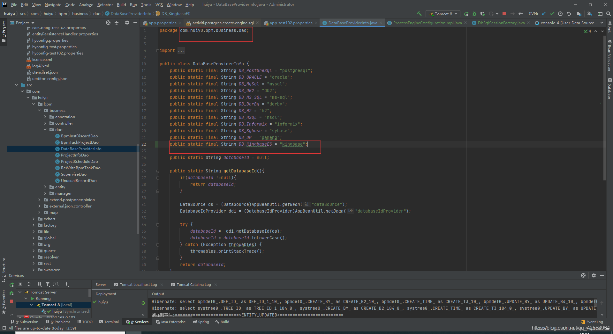Open Project Structure icon in toolbar
The height and width of the screenshot is (334, 613).
pyautogui.click(x=579, y=14)
